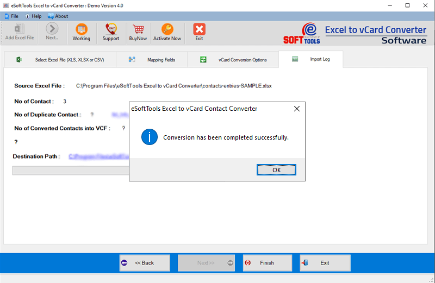Click the conversion progress bar
This screenshot has width=435, height=283.
pos(71,171)
